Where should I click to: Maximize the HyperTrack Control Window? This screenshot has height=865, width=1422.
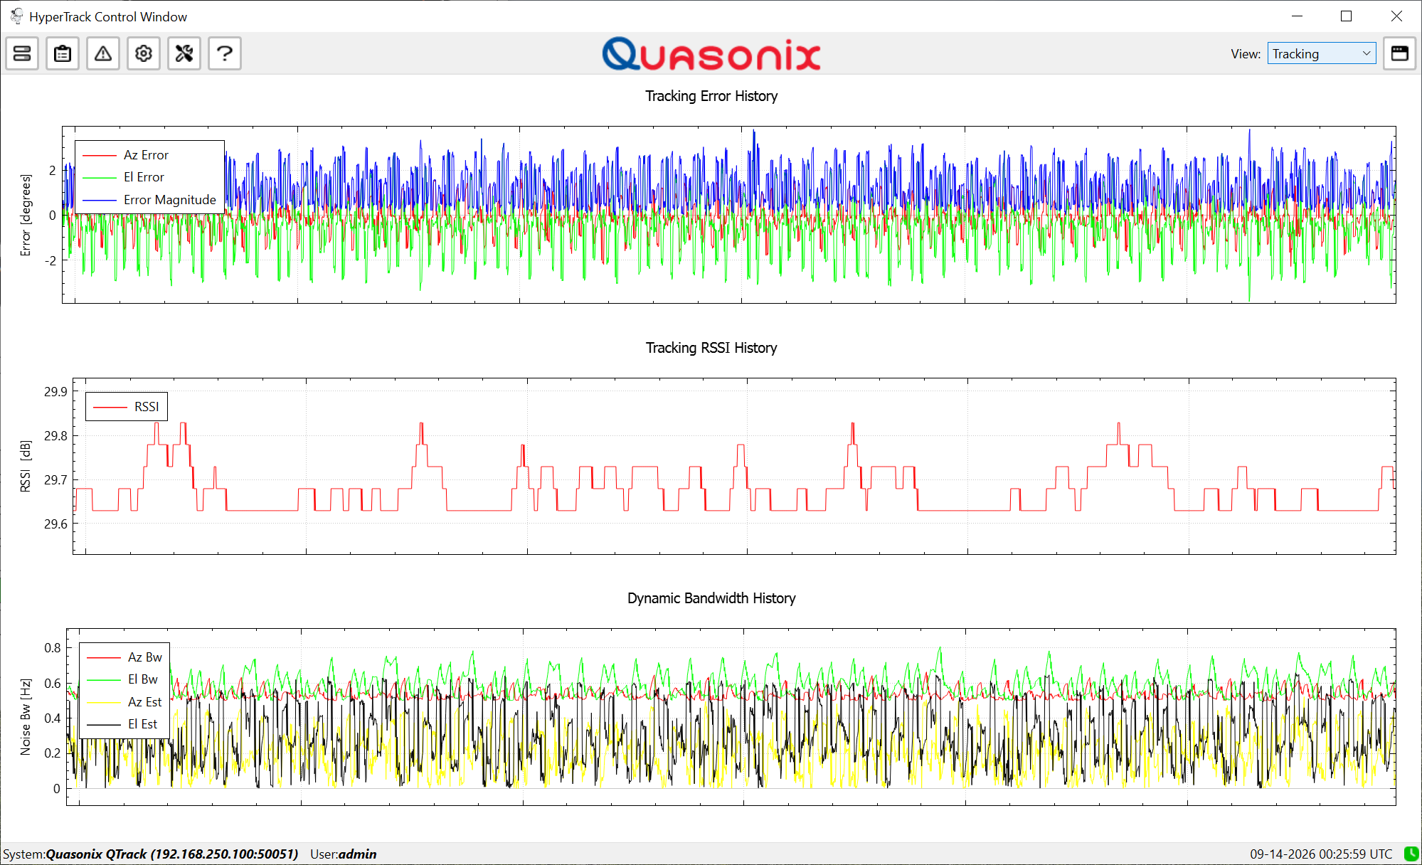[1346, 16]
